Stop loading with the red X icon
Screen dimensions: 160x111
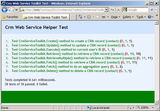pyautogui.click(x=118, y=10)
